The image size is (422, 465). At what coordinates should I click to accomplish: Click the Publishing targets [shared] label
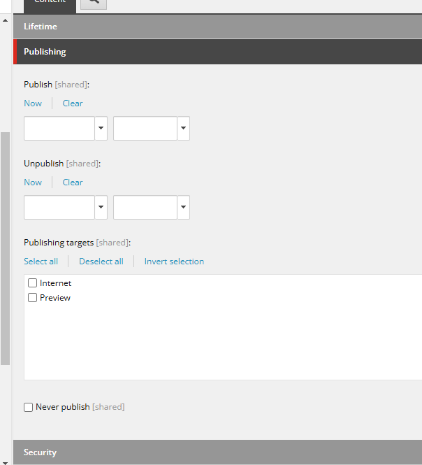coord(78,243)
